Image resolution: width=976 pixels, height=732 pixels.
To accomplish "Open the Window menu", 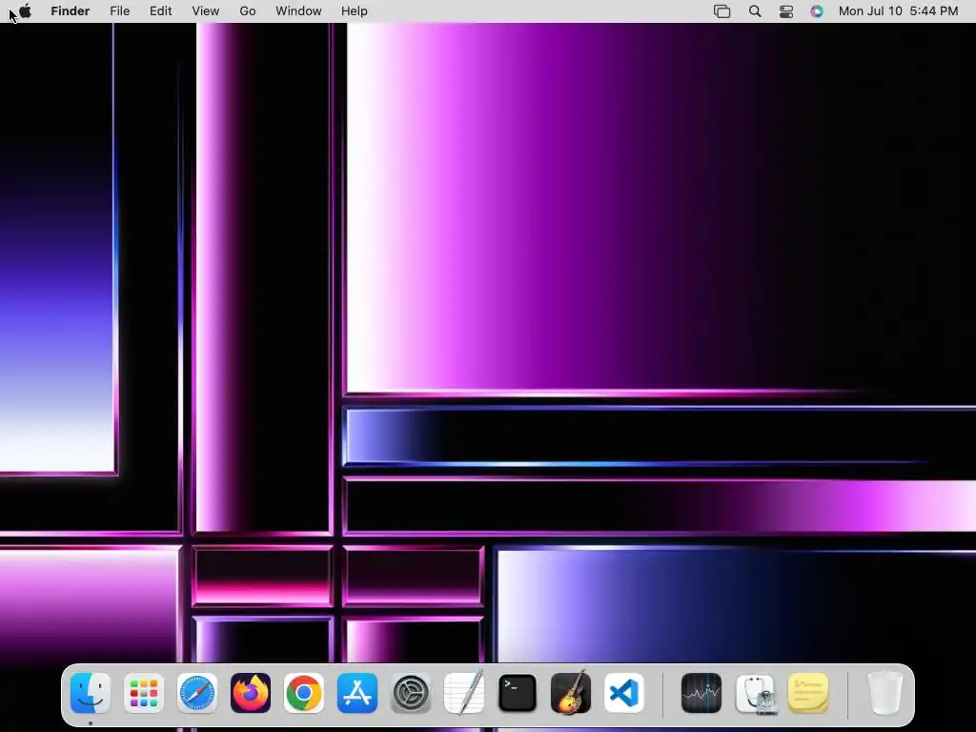I will pos(298,11).
